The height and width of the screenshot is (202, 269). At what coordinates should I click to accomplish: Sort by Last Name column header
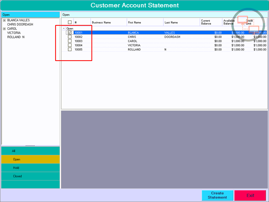coord(182,22)
